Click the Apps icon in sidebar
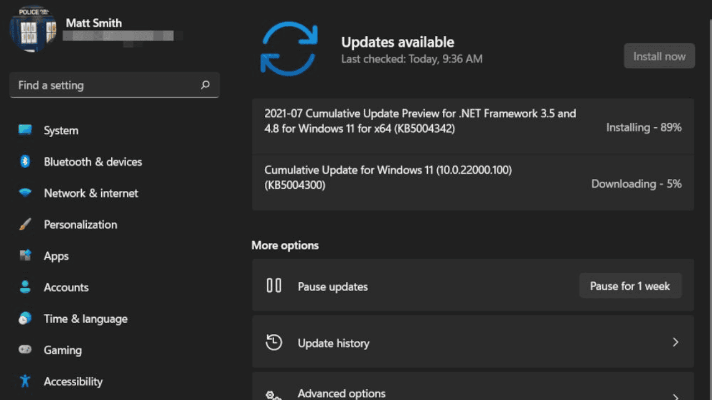 point(25,256)
